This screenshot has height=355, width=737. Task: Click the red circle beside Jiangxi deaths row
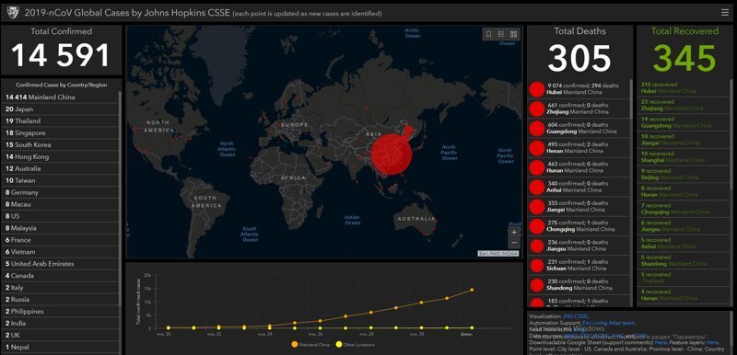[x=537, y=207]
